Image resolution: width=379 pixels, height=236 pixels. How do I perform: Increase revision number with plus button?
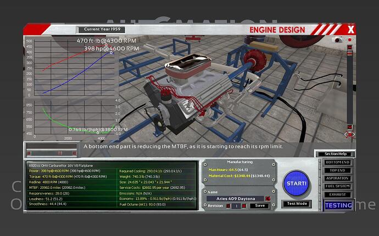(243, 206)
